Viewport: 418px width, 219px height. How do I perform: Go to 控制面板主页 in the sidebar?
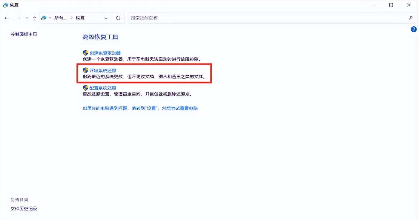click(x=23, y=34)
